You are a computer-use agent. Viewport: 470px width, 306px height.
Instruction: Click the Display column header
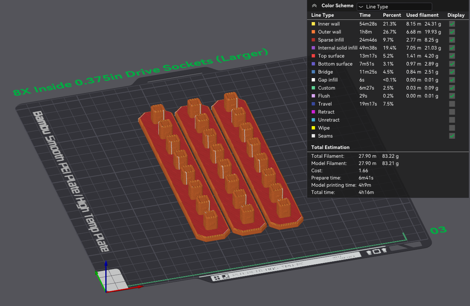click(x=456, y=15)
